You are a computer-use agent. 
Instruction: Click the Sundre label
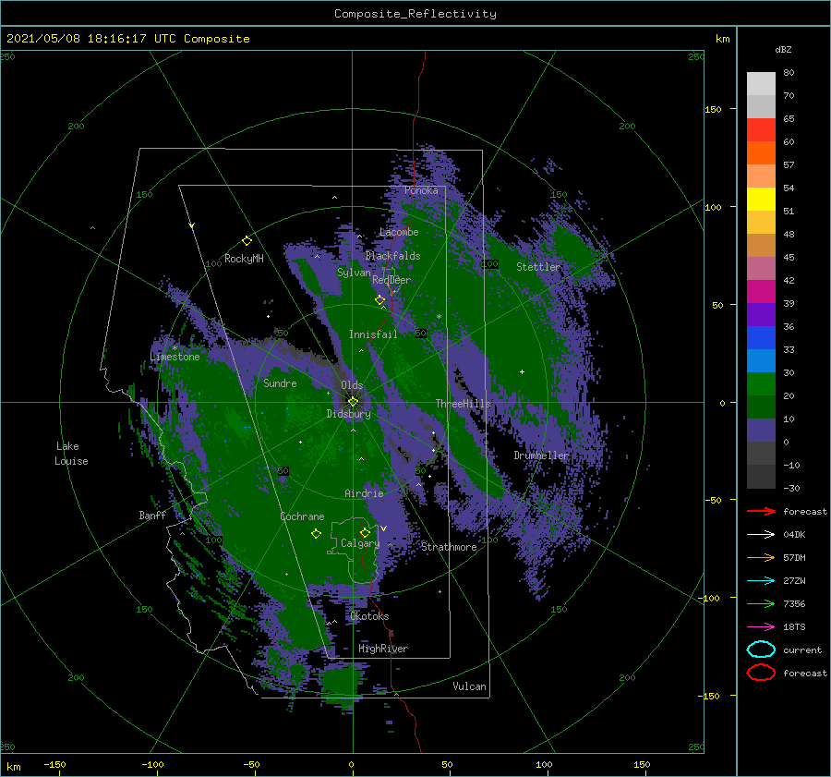pos(280,382)
